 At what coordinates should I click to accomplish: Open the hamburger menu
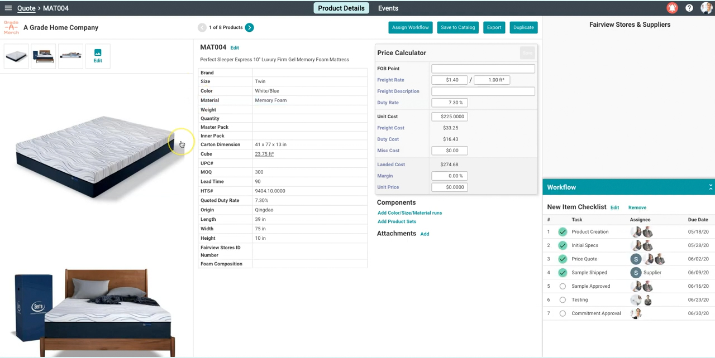8,8
